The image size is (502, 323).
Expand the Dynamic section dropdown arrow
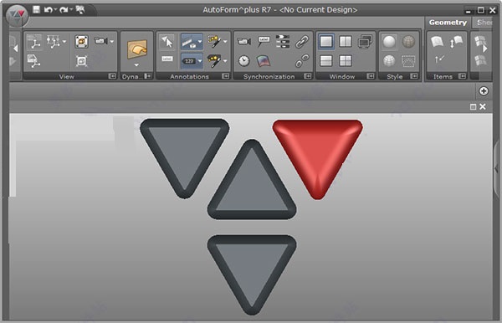click(x=136, y=65)
